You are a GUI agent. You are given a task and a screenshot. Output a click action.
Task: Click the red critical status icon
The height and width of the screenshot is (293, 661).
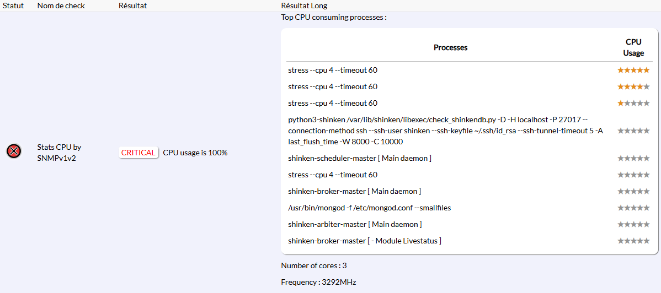pos(14,151)
